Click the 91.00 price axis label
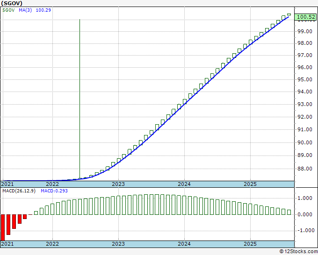The width and height of the screenshot is (318, 255). tap(305, 130)
